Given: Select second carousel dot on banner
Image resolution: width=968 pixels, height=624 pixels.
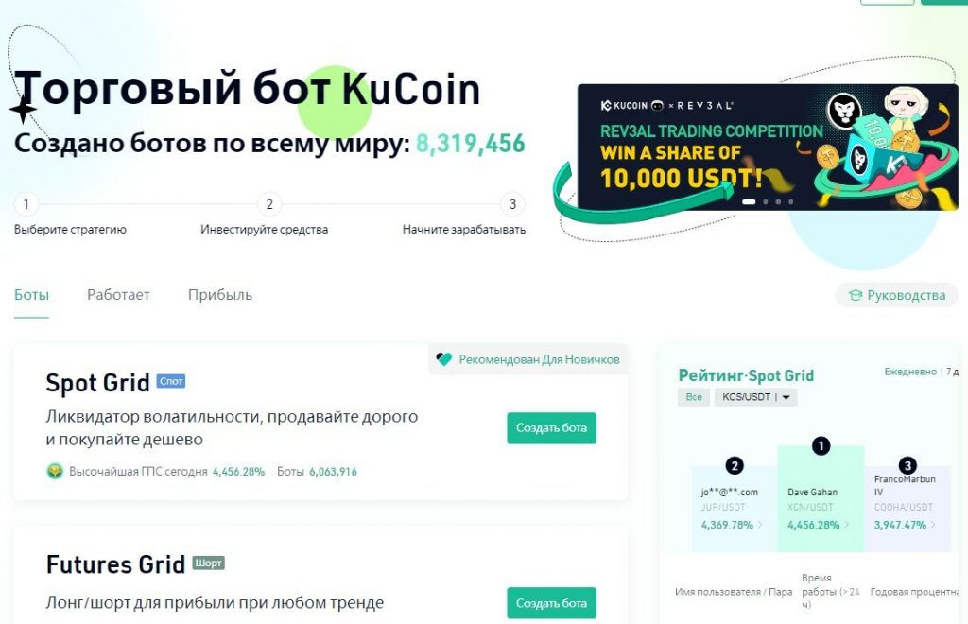Looking at the screenshot, I should (x=766, y=201).
